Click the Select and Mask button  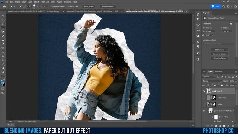(108, 6)
